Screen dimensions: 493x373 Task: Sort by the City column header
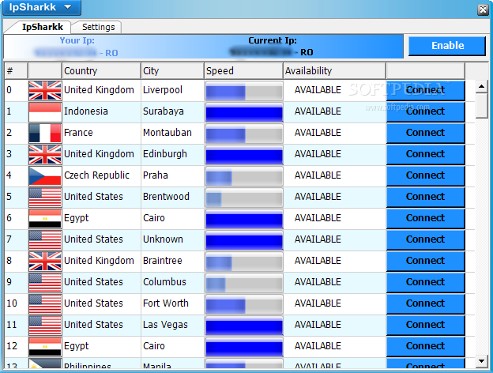click(x=172, y=71)
